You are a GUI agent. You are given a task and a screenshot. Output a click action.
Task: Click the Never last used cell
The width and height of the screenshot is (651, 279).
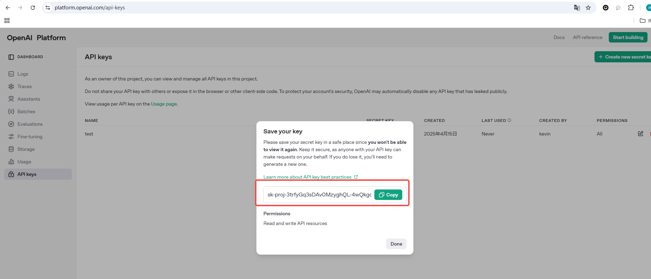click(x=488, y=134)
